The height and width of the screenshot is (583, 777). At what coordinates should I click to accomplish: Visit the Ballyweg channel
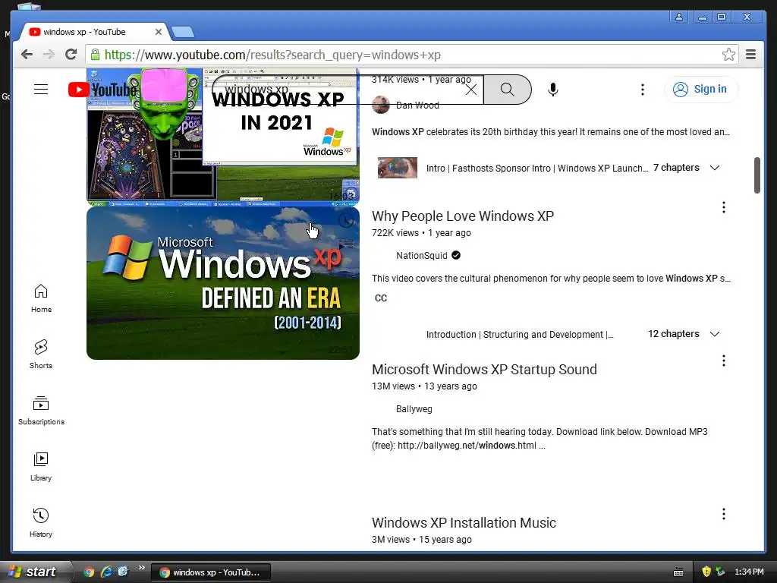tap(414, 409)
